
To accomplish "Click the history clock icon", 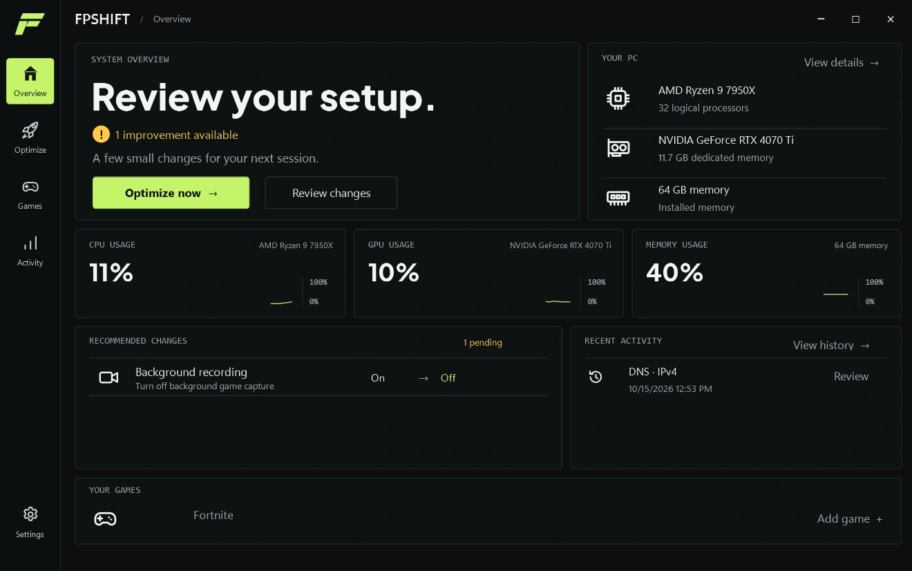I will 596,377.
